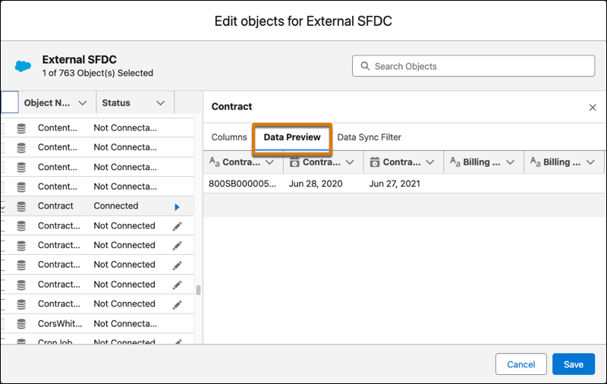Click the Status column header label
The height and width of the screenshot is (384, 607).
click(x=116, y=102)
